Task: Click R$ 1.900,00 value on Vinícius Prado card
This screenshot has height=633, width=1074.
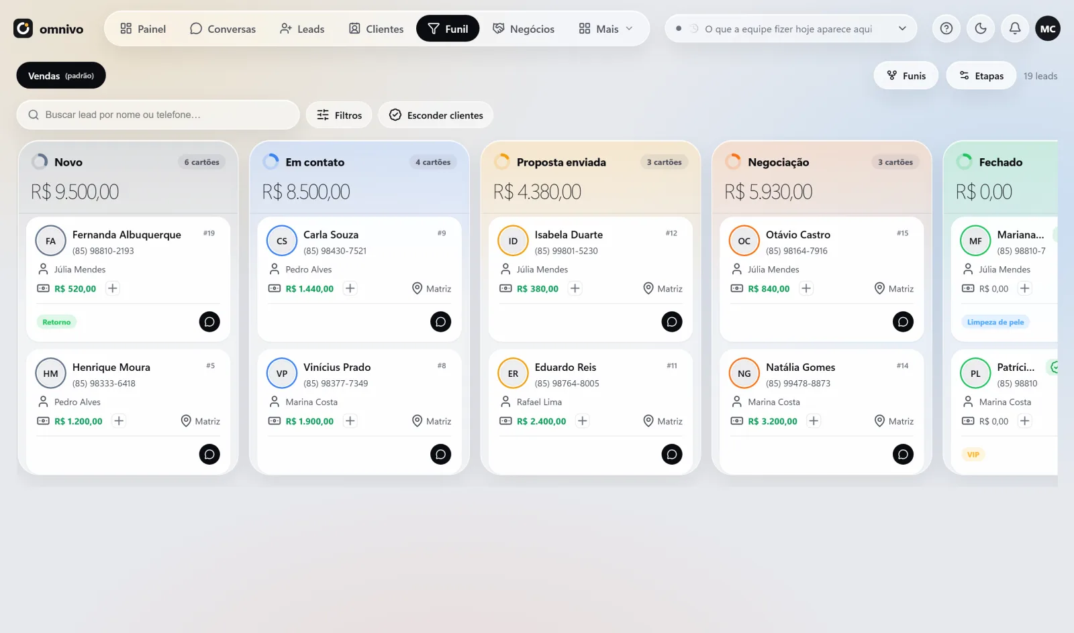Action: point(309,421)
